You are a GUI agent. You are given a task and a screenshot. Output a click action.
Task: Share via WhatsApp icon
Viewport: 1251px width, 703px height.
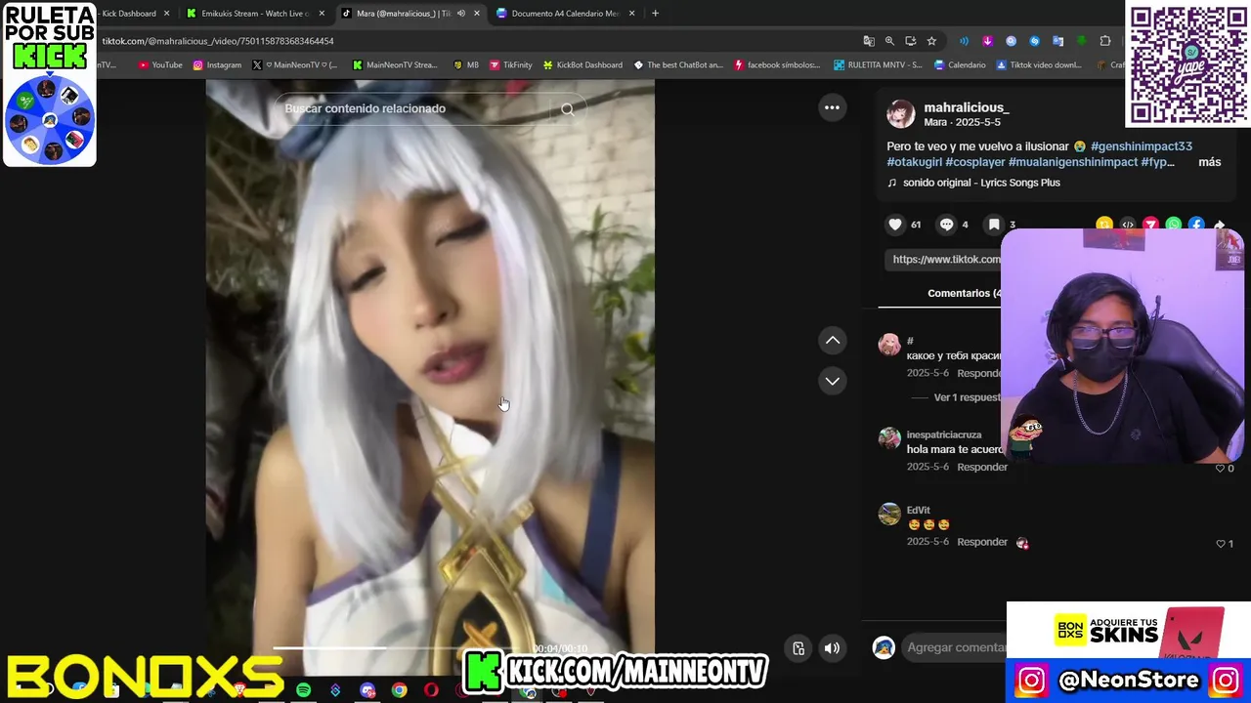(x=1173, y=225)
